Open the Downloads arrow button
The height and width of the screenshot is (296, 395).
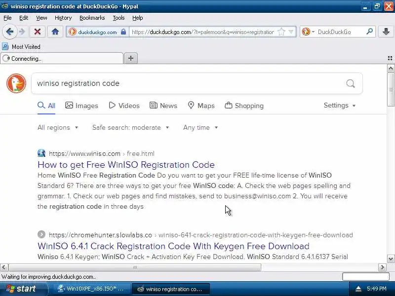point(386,32)
